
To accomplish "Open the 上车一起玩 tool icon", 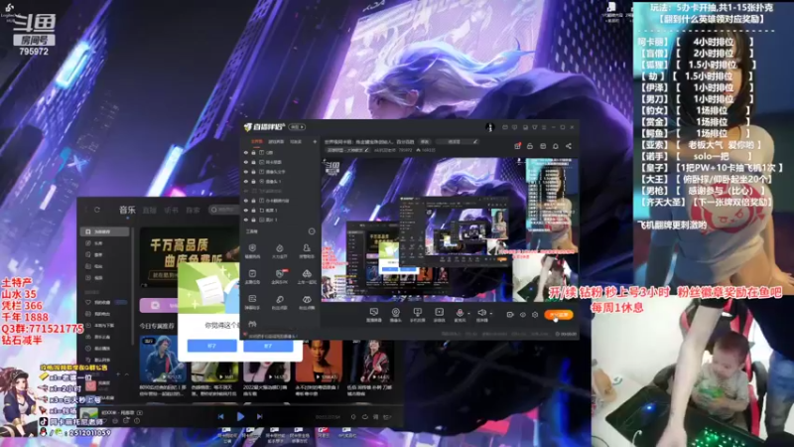I will [x=307, y=276].
